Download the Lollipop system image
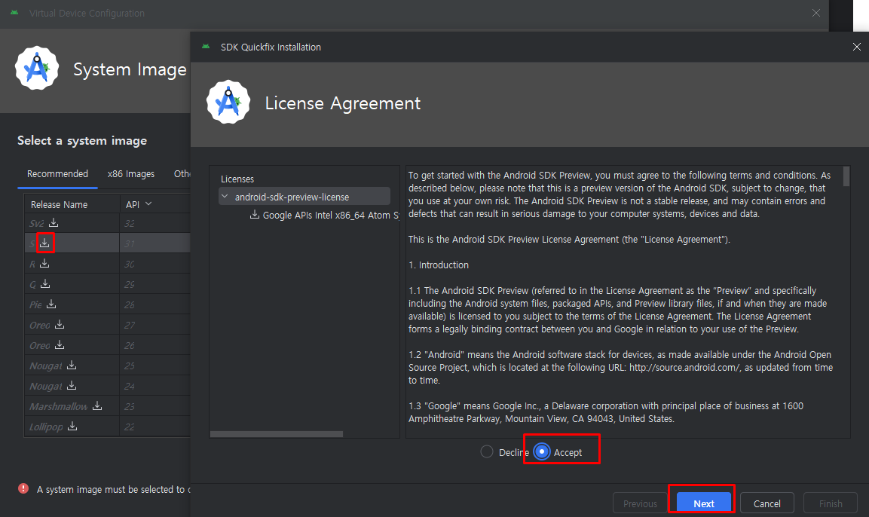The height and width of the screenshot is (517, 869). (72, 426)
